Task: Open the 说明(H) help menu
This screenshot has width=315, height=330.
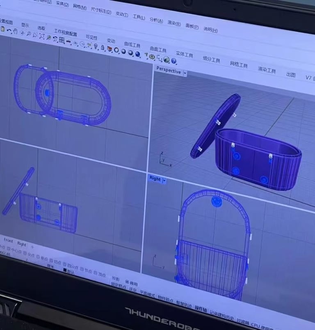Action: [x=210, y=30]
